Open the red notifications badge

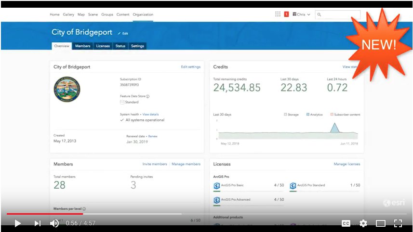click(286, 14)
